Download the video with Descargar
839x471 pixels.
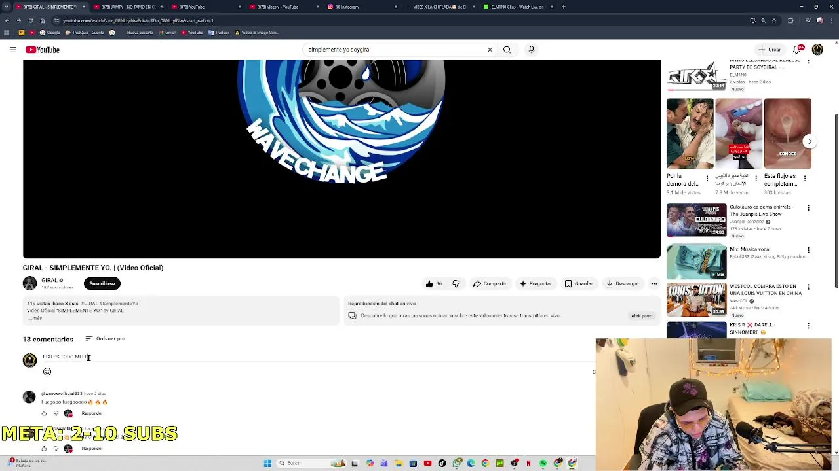623,283
